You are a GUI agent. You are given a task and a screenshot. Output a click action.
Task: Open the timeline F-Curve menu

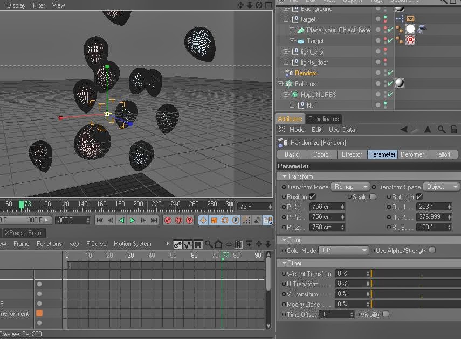point(96,244)
